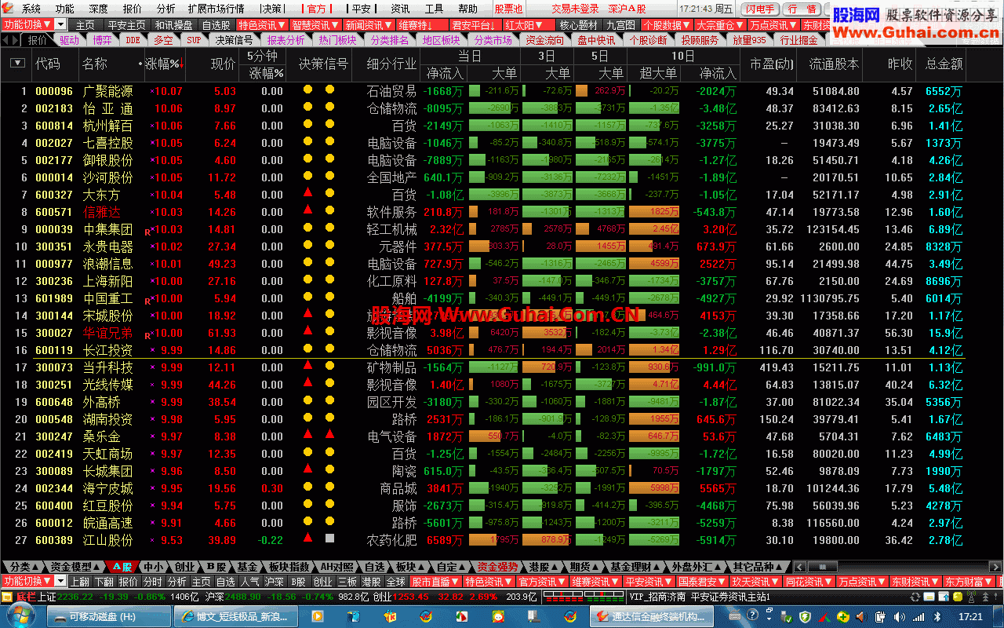The height and width of the screenshot is (628, 1004).
Task: Click the R marker beside 中集集团
Action: click(147, 232)
